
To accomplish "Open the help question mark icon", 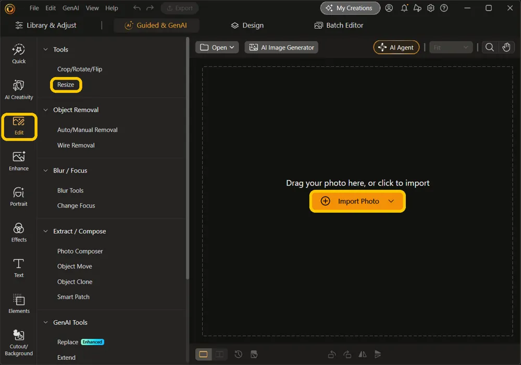I will click(x=444, y=8).
